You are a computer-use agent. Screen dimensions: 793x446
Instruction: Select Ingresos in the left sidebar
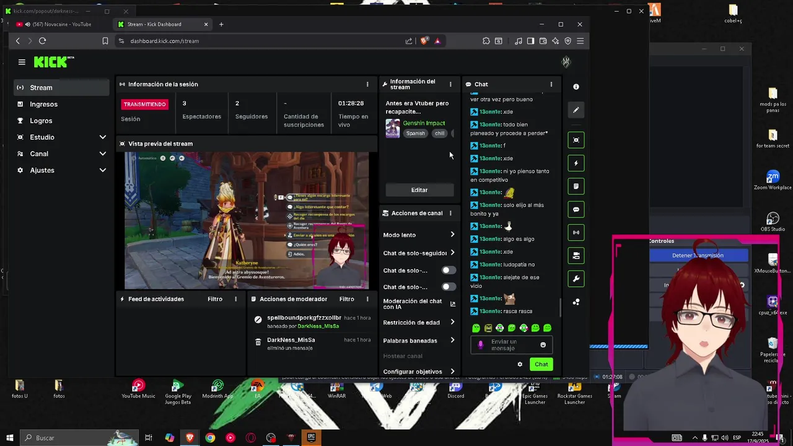(x=62, y=104)
